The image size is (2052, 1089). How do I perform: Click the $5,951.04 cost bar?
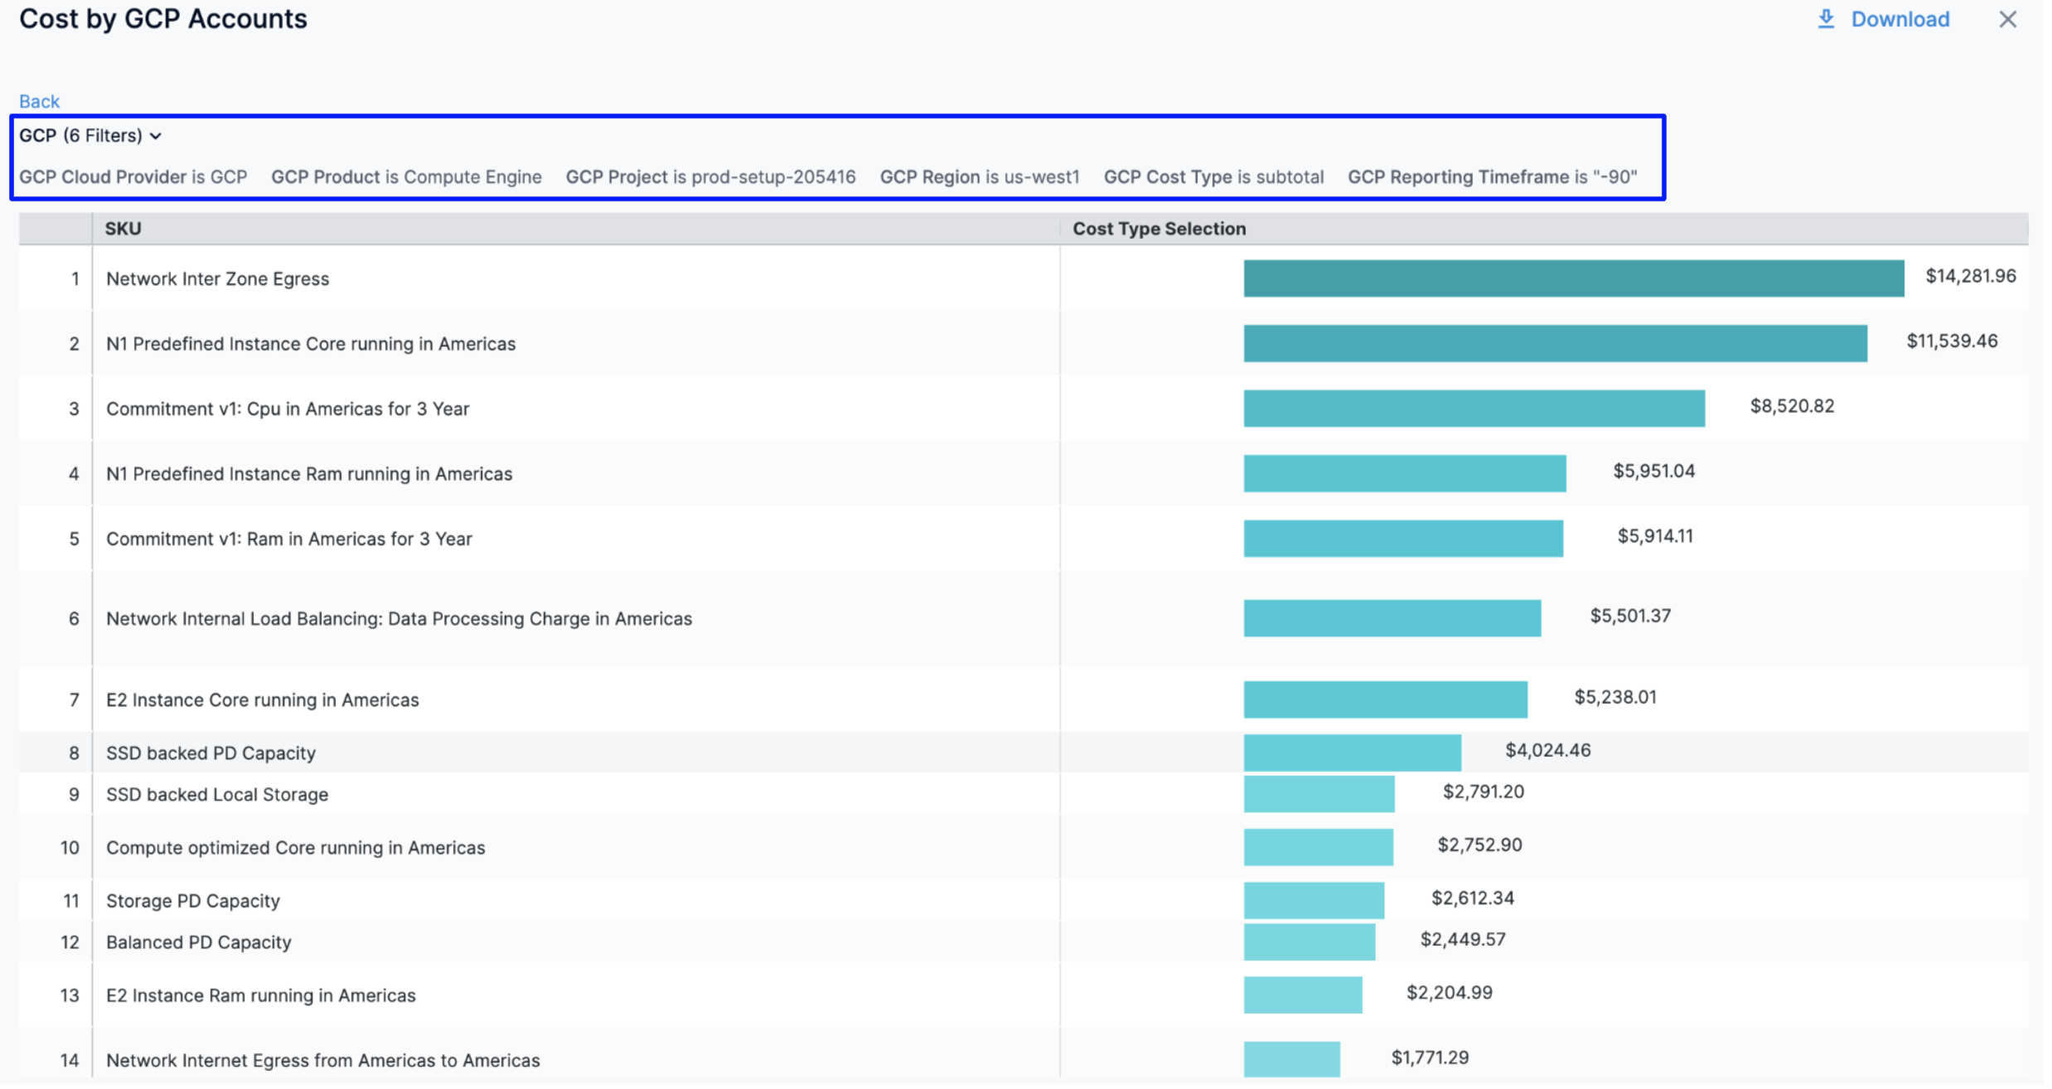tap(1405, 473)
